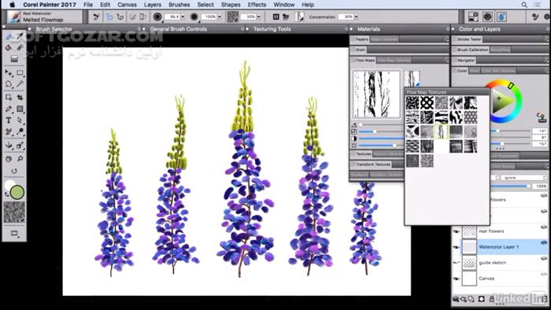Select the freehand strokes option
The image size is (551, 310).
[x=109, y=17]
